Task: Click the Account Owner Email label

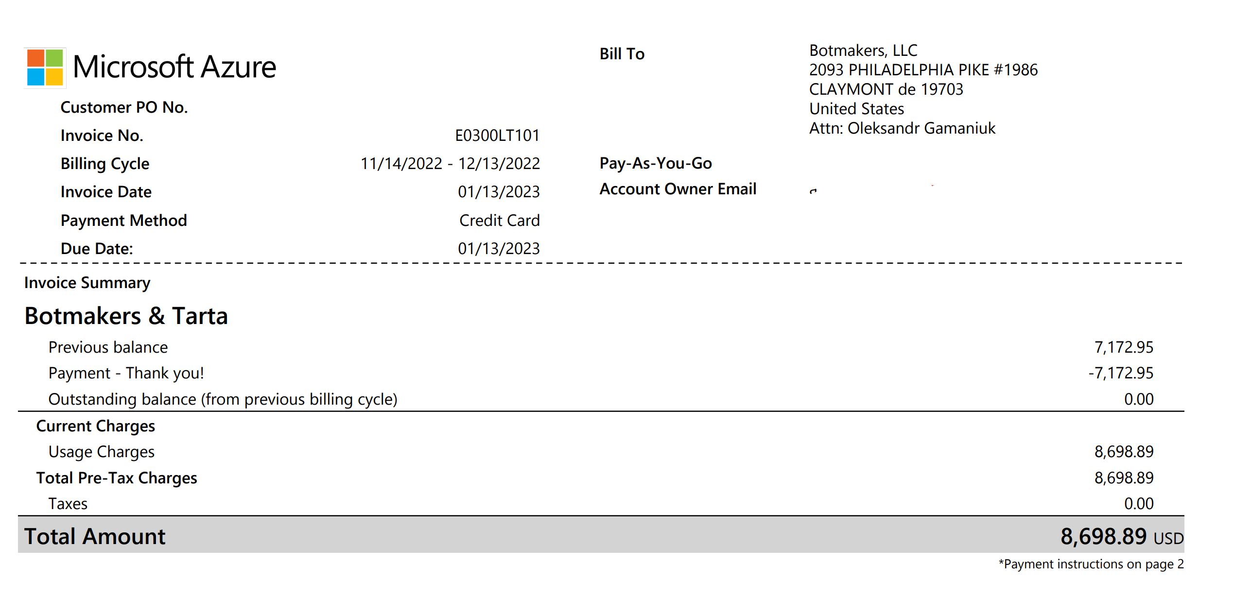Action: click(x=678, y=189)
